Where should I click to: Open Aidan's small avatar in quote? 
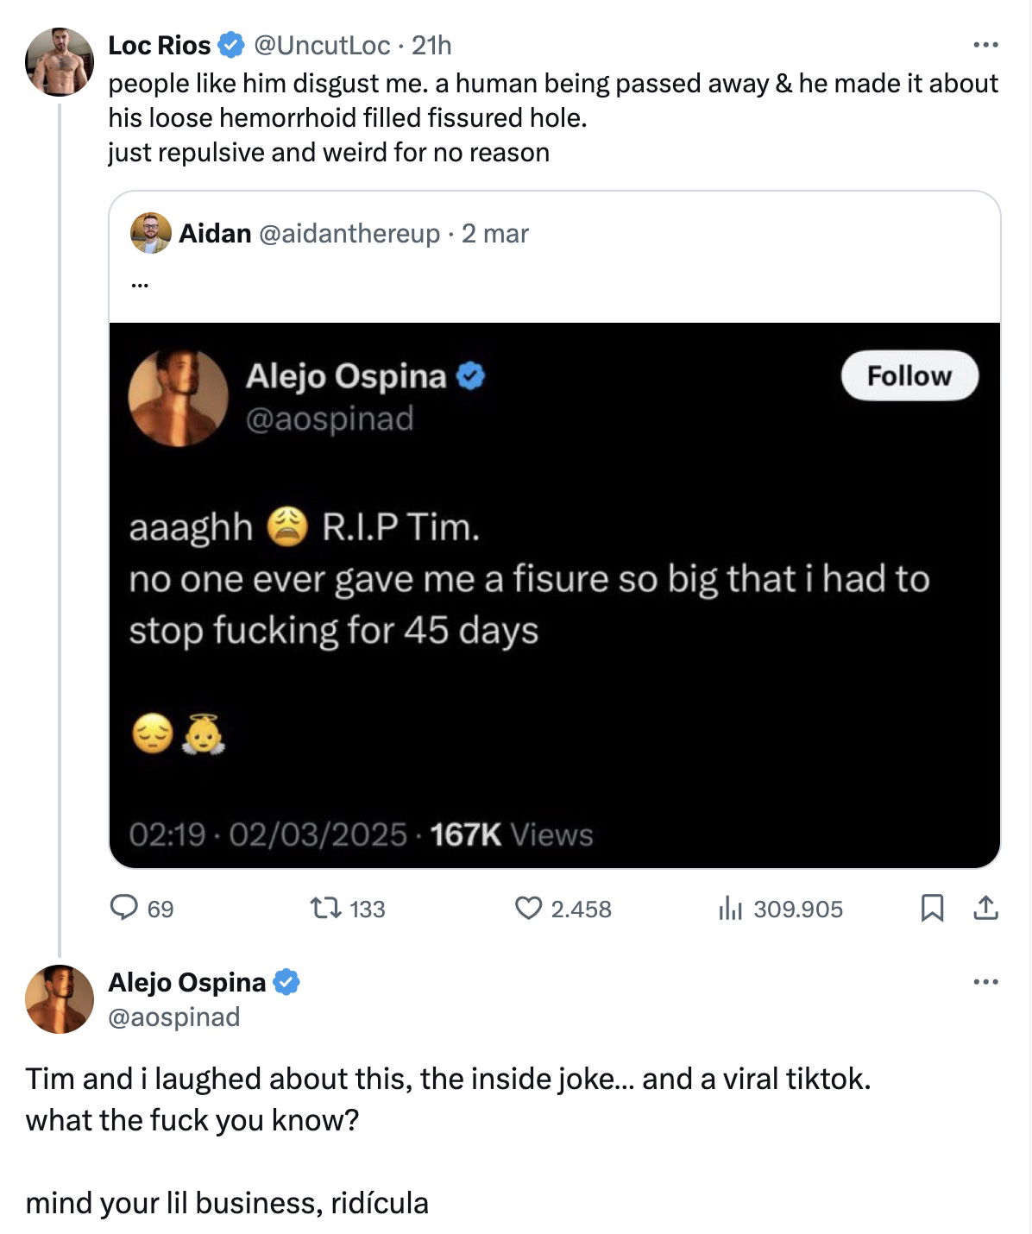click(x=150, y=233)
